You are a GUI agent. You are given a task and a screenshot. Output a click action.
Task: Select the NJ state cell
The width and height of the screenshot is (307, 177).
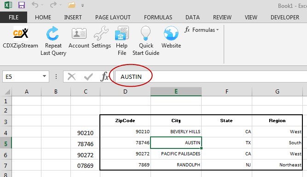pyautogui.click(x=226, y=165)
